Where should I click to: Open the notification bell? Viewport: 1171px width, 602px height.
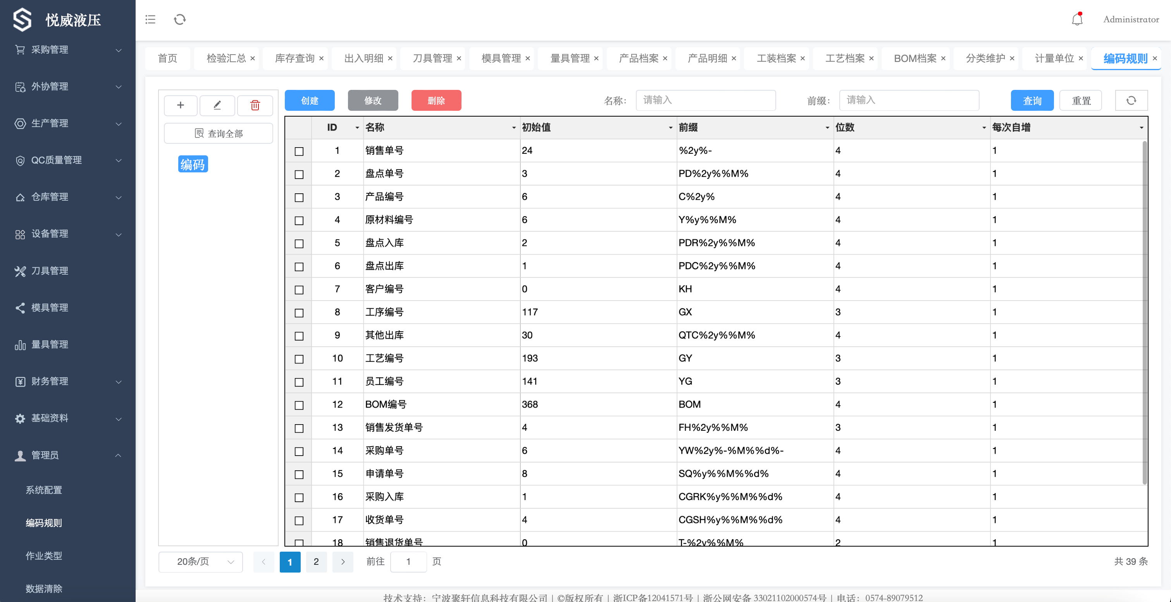(1077, 19)
